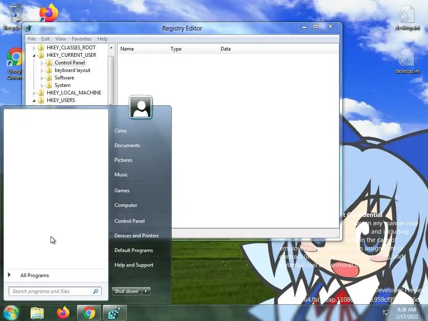
Task: Expand the Control Panel registry key arrow
Action: click(42, 63)
